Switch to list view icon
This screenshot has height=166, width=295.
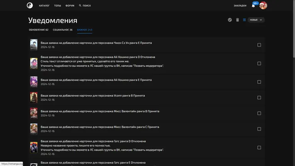(244, 20)
